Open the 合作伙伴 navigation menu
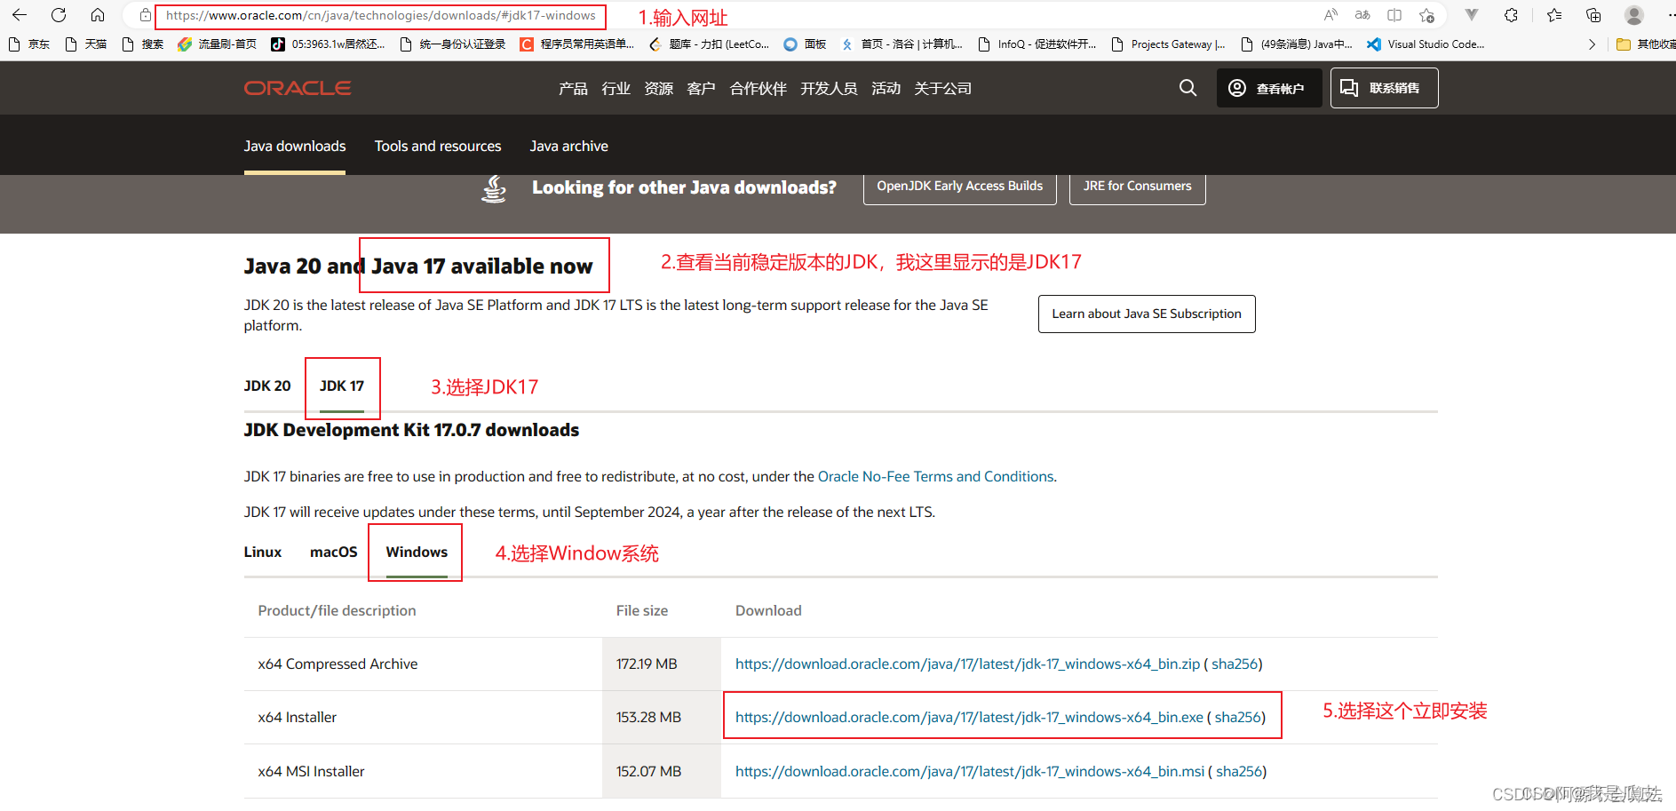The width and height of the screenshot is (1676, 811). [758, 88]
